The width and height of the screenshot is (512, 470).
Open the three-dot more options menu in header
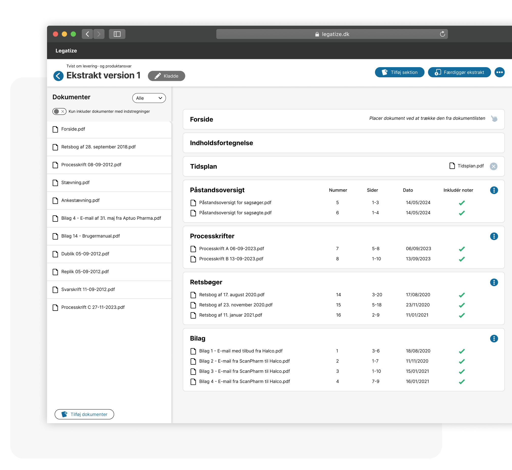tap(500, 72)
